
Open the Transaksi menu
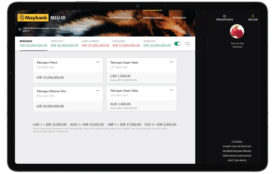(179, 18)
